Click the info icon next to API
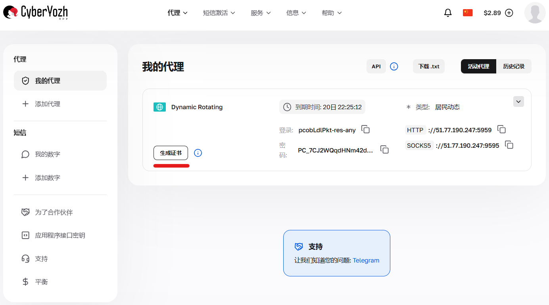 (x=394, y=66)
